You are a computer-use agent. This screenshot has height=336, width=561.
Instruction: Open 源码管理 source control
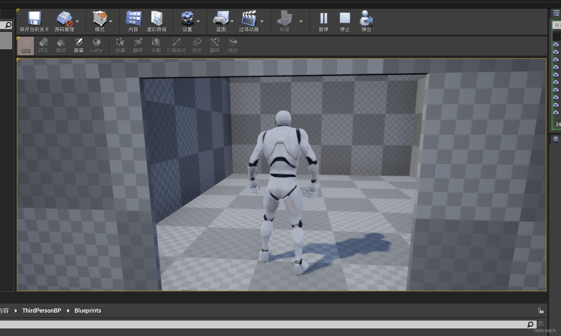[64, 21]
